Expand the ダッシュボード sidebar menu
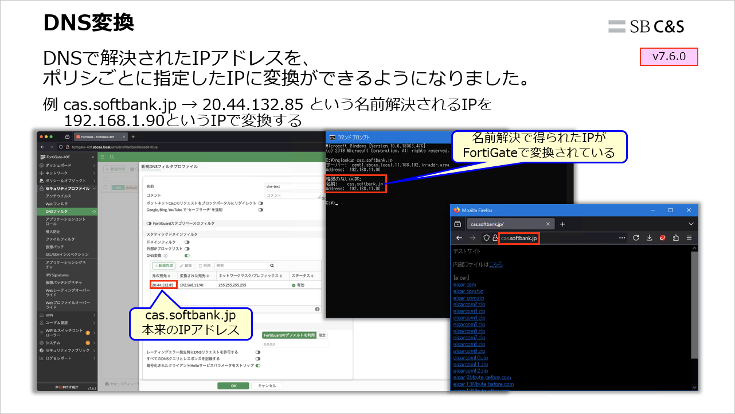Image resolution: width=735 pixels, height=414 pixels. [x=67, y=165]
